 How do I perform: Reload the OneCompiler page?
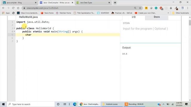pos(13,8)
